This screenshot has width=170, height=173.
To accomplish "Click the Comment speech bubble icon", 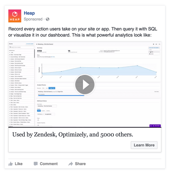I will (36, 164).
